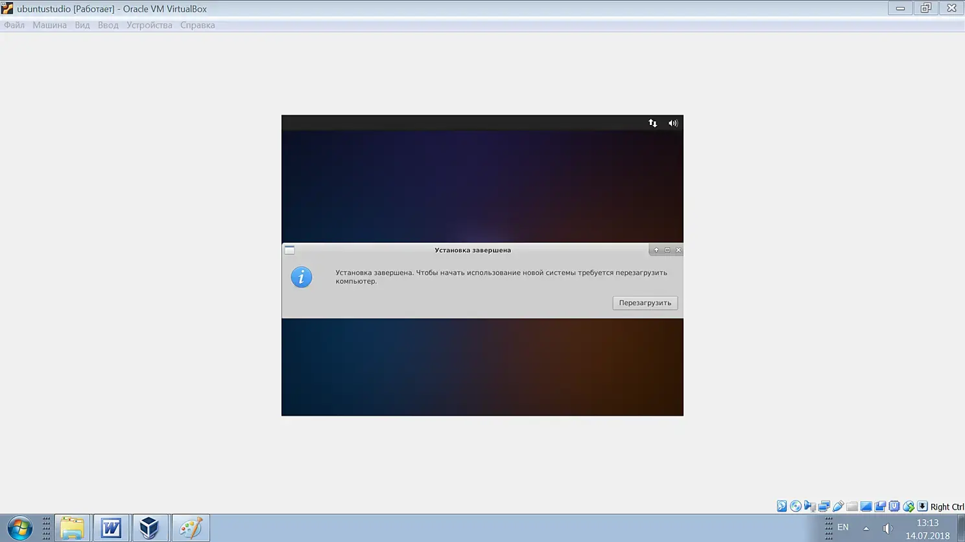Restore down the VirtualBox window
The height and width of the screenshot is (542, 965).
pos(925,8)
